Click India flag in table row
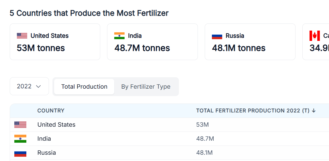329x161 pixels. click(20, 139)
